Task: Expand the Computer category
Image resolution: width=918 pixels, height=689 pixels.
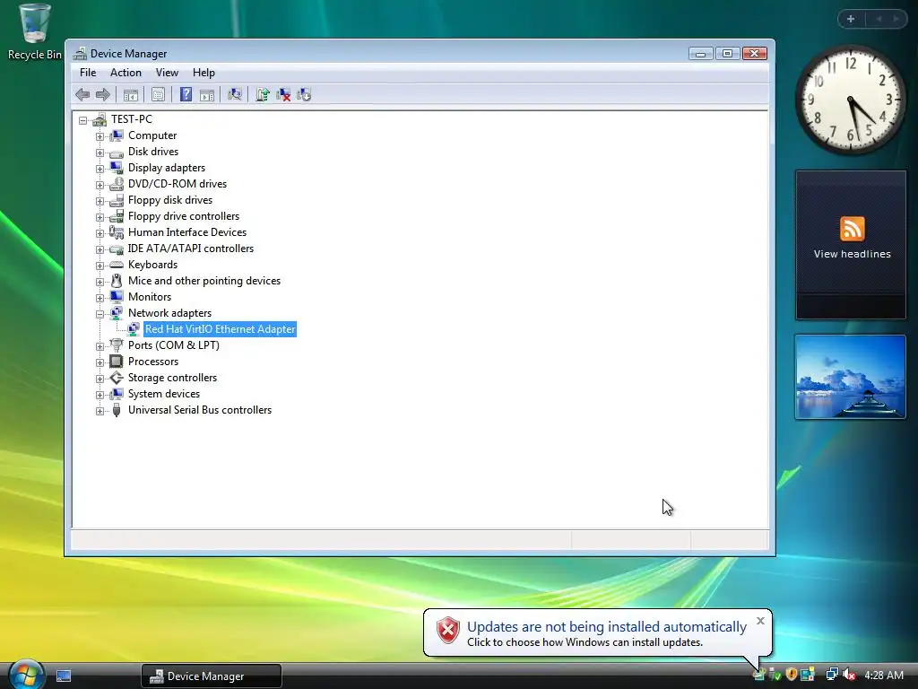Action: tap(100, 136)
